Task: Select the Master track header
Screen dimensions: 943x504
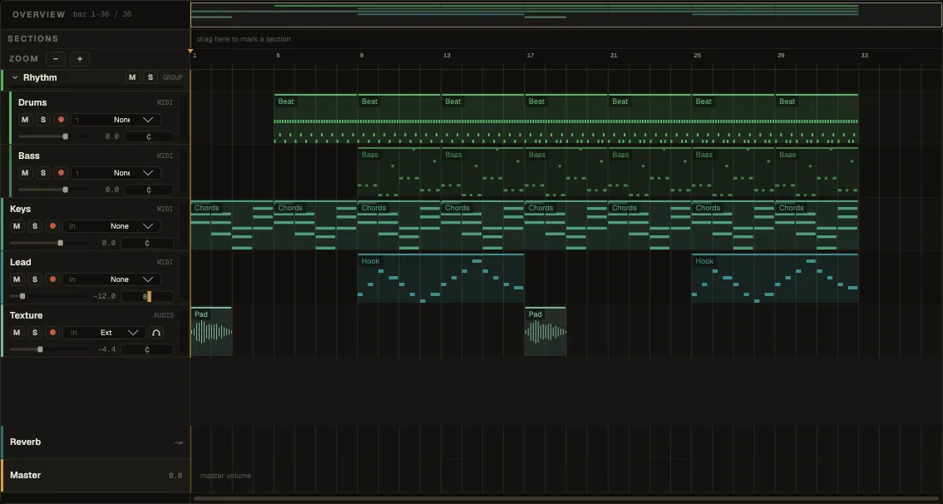Action: (95, 475)
